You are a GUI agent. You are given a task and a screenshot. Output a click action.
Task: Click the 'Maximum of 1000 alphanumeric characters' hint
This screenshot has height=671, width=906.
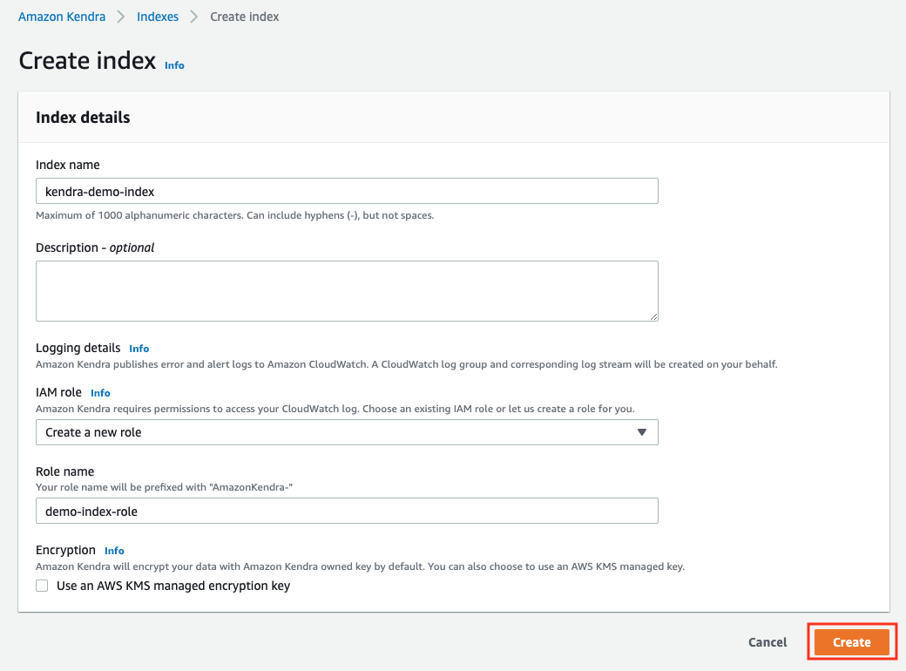tap(234, 215)
